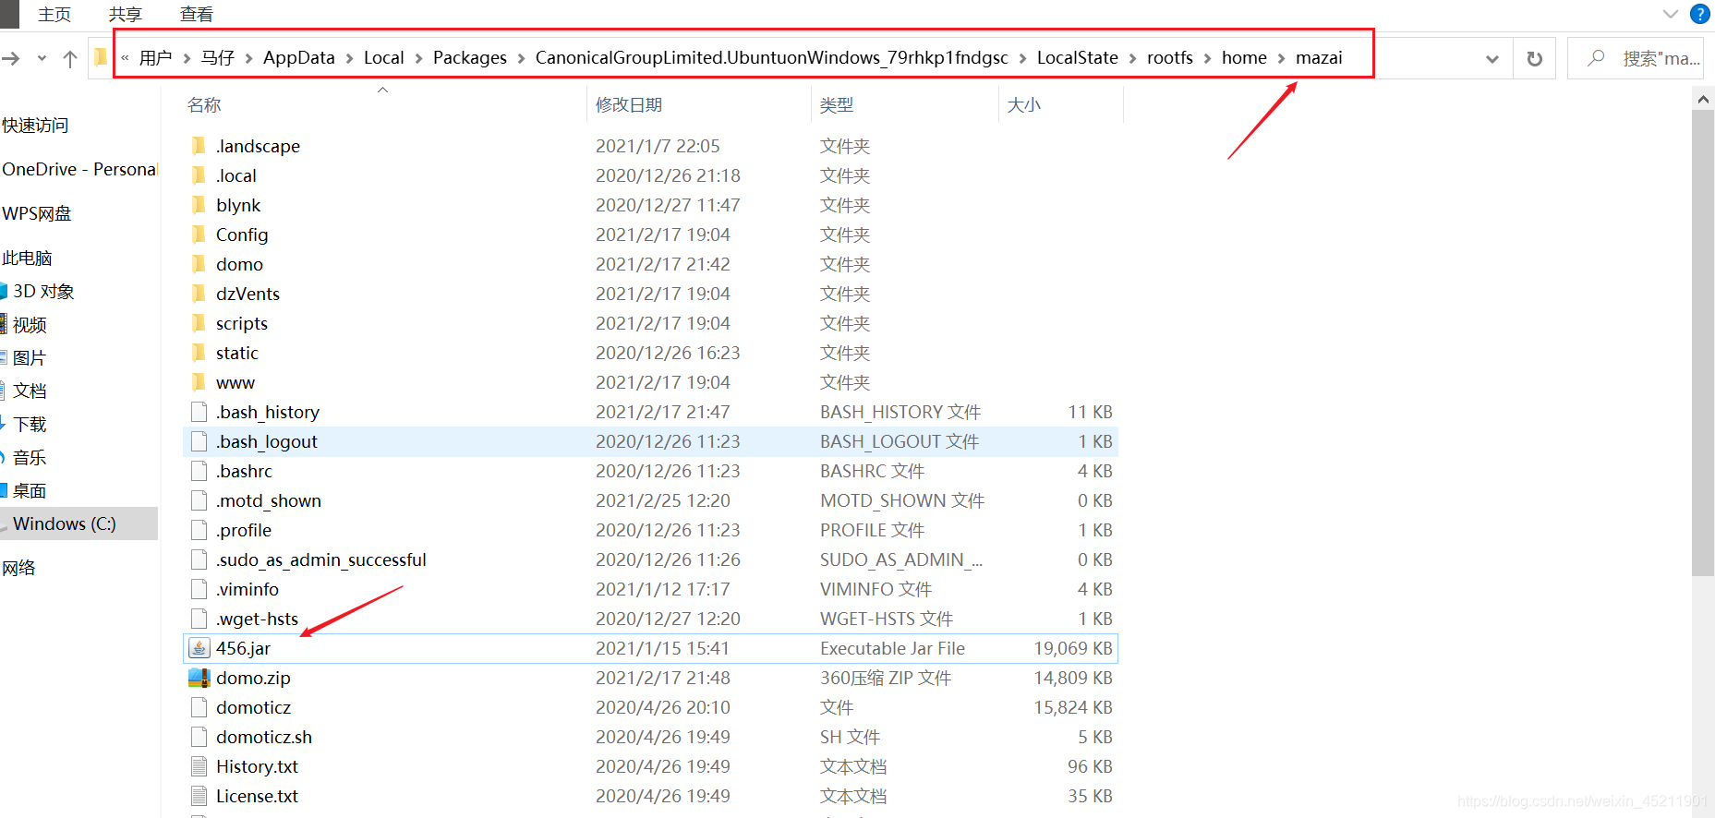Select the .local folder icon

click(199, 175)
